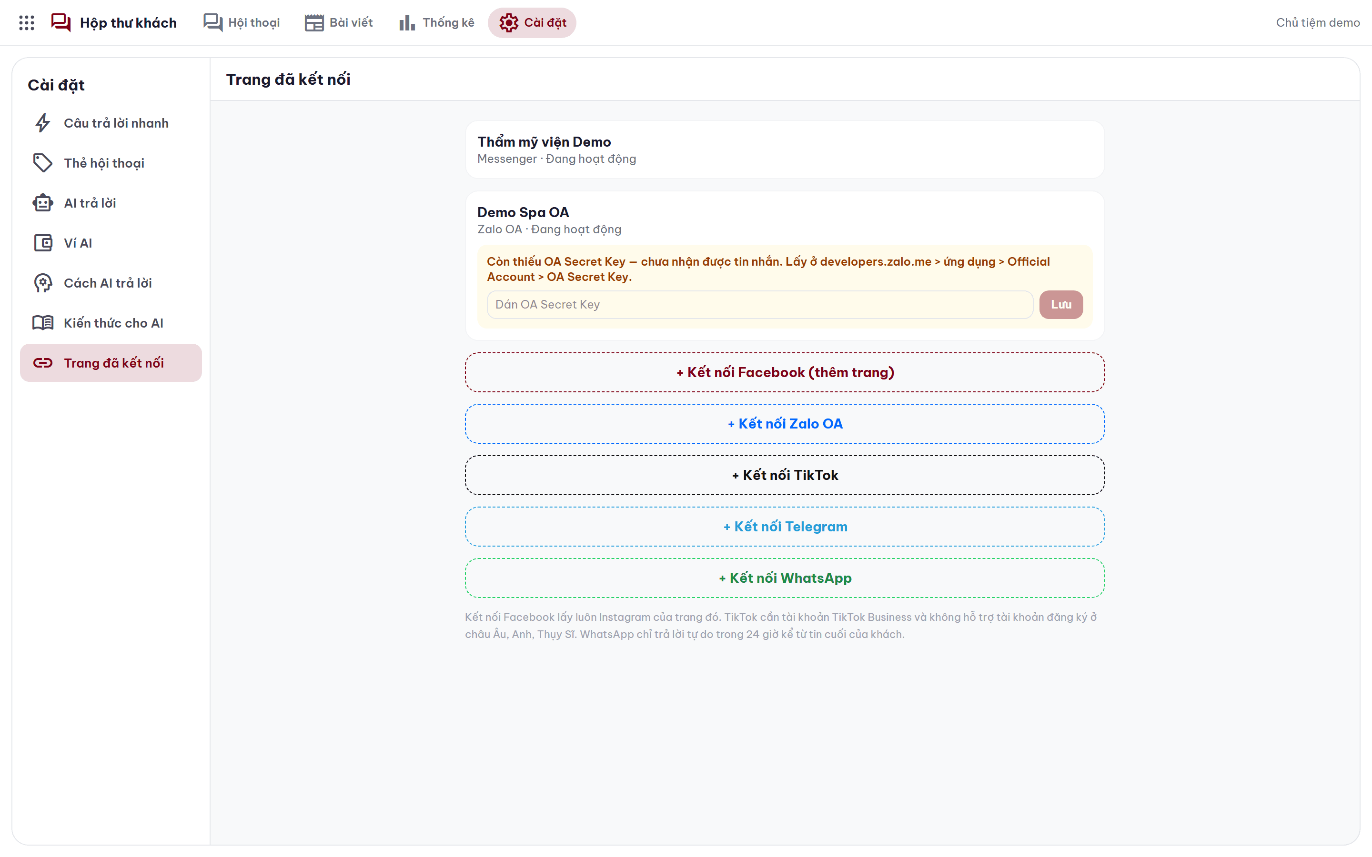Click the Trang đã kết nối page heading

[x=288, y=80]
